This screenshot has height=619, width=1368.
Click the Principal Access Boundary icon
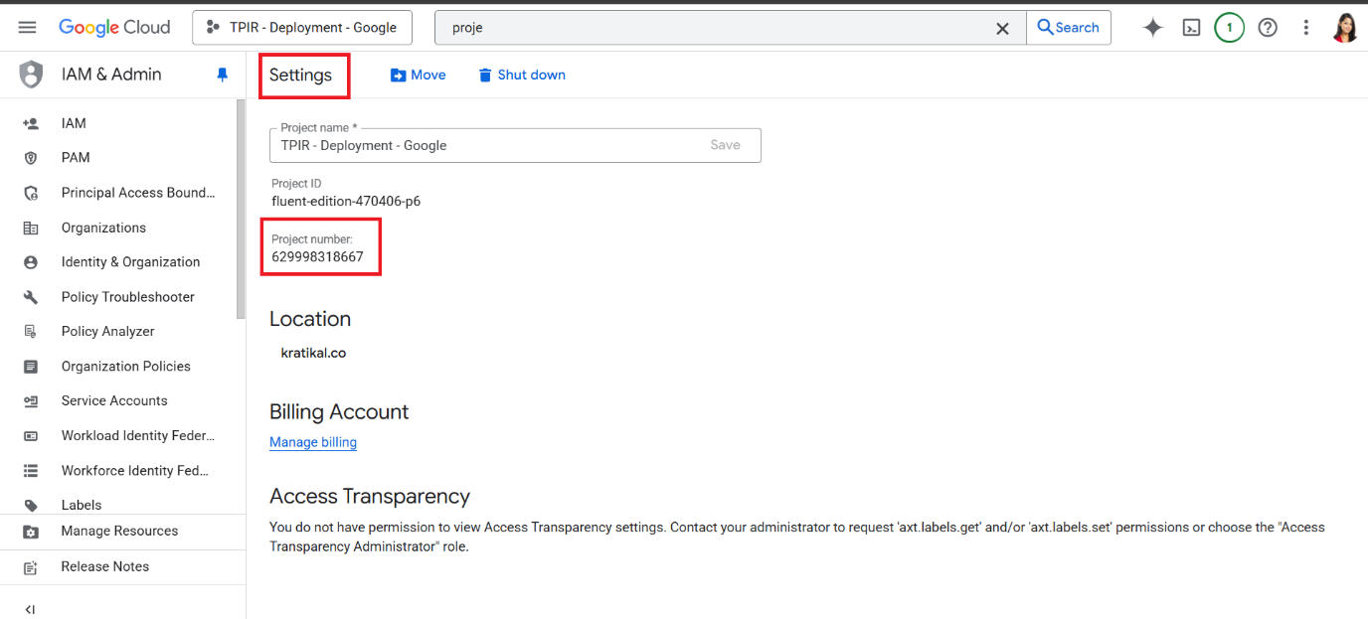point(31,193)
